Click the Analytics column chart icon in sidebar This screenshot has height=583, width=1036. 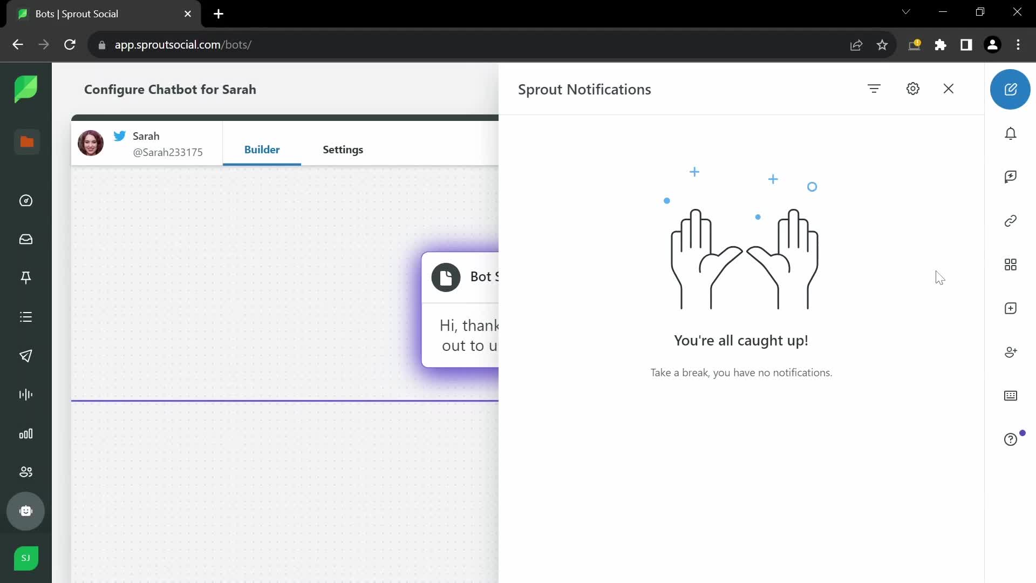tap(25, 433)
